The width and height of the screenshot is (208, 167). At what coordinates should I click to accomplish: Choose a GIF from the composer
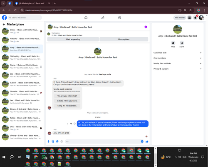tap(62, 142)
